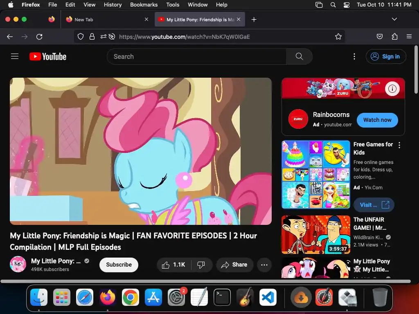Open the Firefox application menu

tap(409, 36)
